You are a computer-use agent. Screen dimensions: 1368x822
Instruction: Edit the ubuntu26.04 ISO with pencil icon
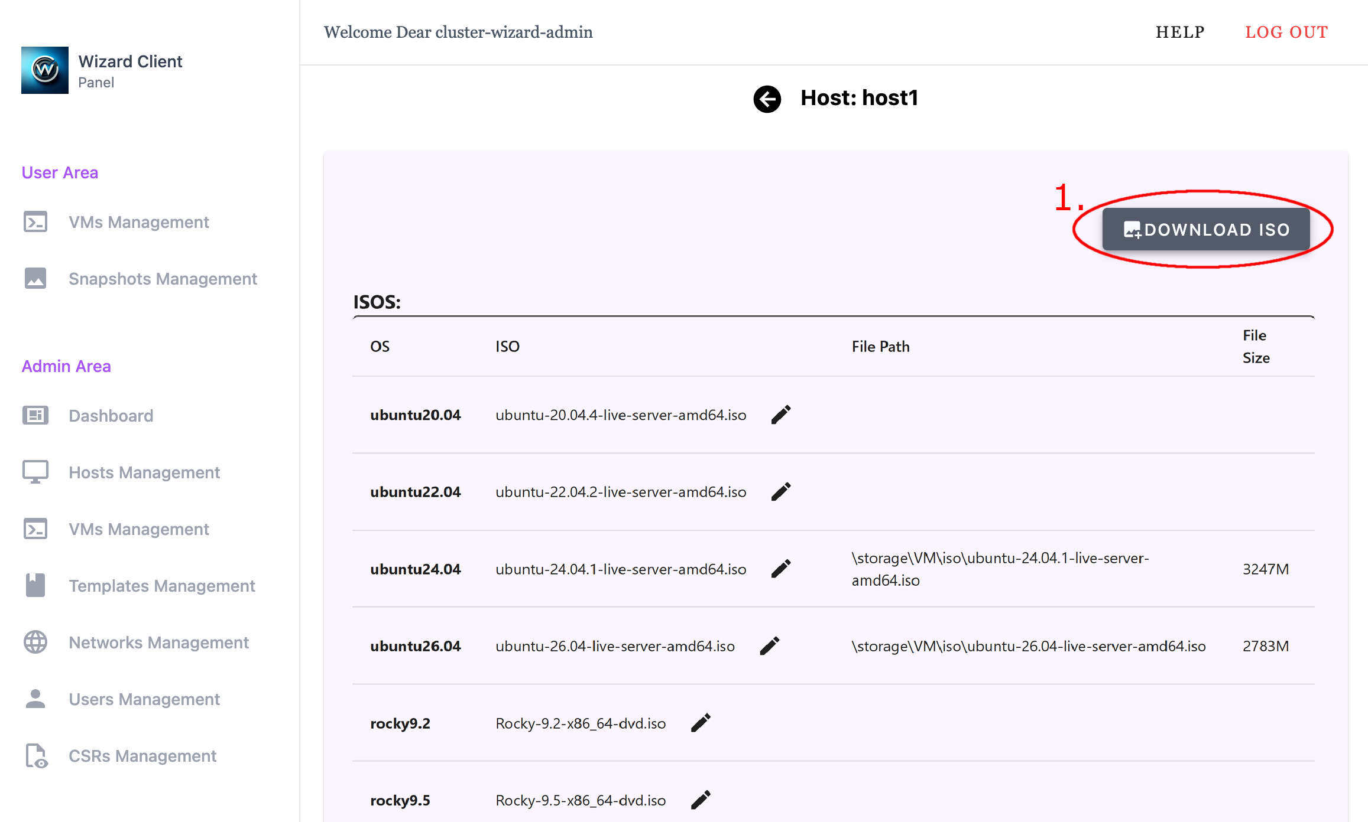point(769,646)
